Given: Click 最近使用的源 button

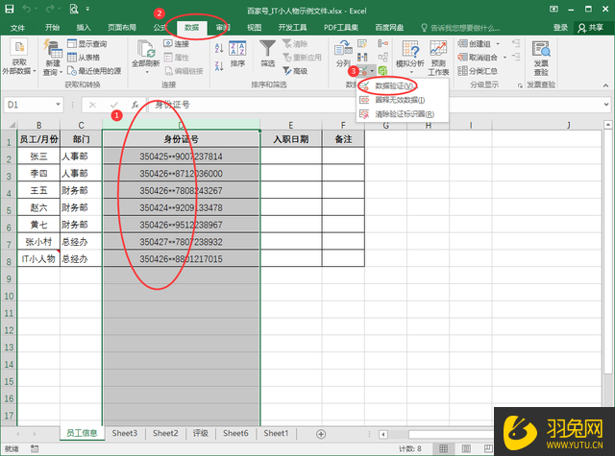Looking at the screenshot, I should pos(94,71).
